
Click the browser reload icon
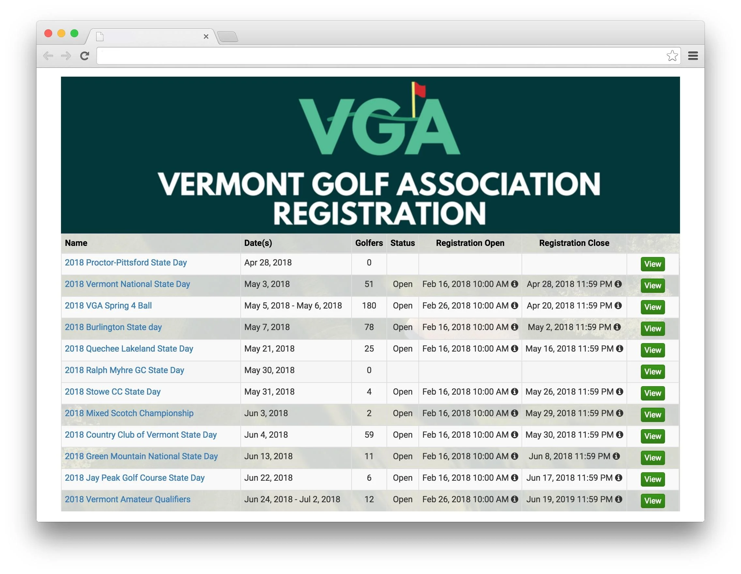tap(84, 56)
